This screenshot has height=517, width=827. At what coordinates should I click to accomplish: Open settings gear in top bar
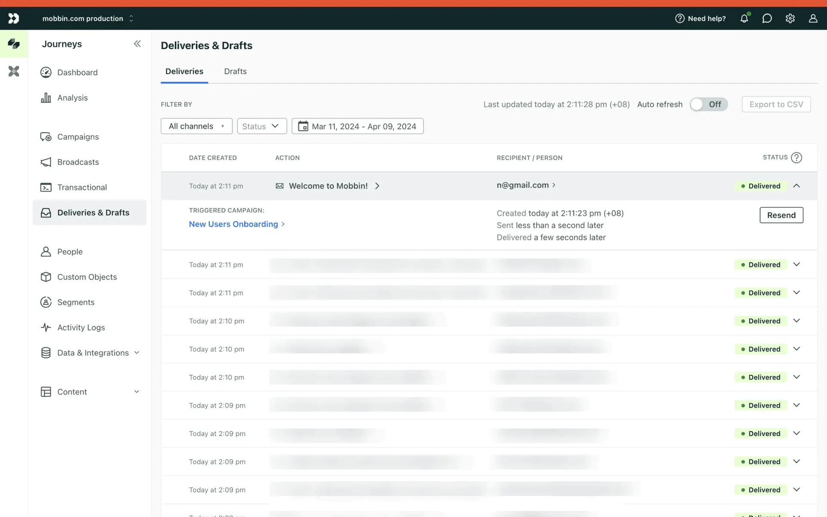click(790, 19)
